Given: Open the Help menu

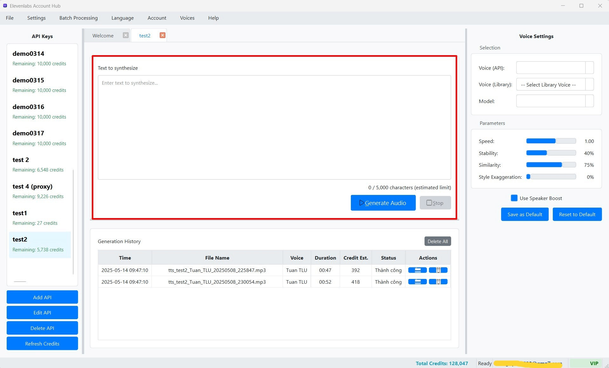Looking at the screenshot, I should [213, 18].
